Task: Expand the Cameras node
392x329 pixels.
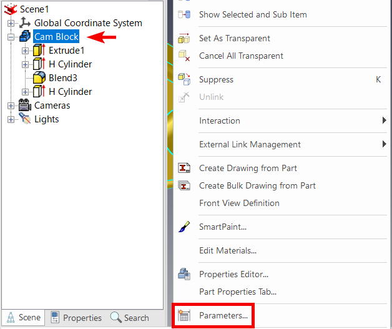Action: pyautogui.click(x=11, y=106)
